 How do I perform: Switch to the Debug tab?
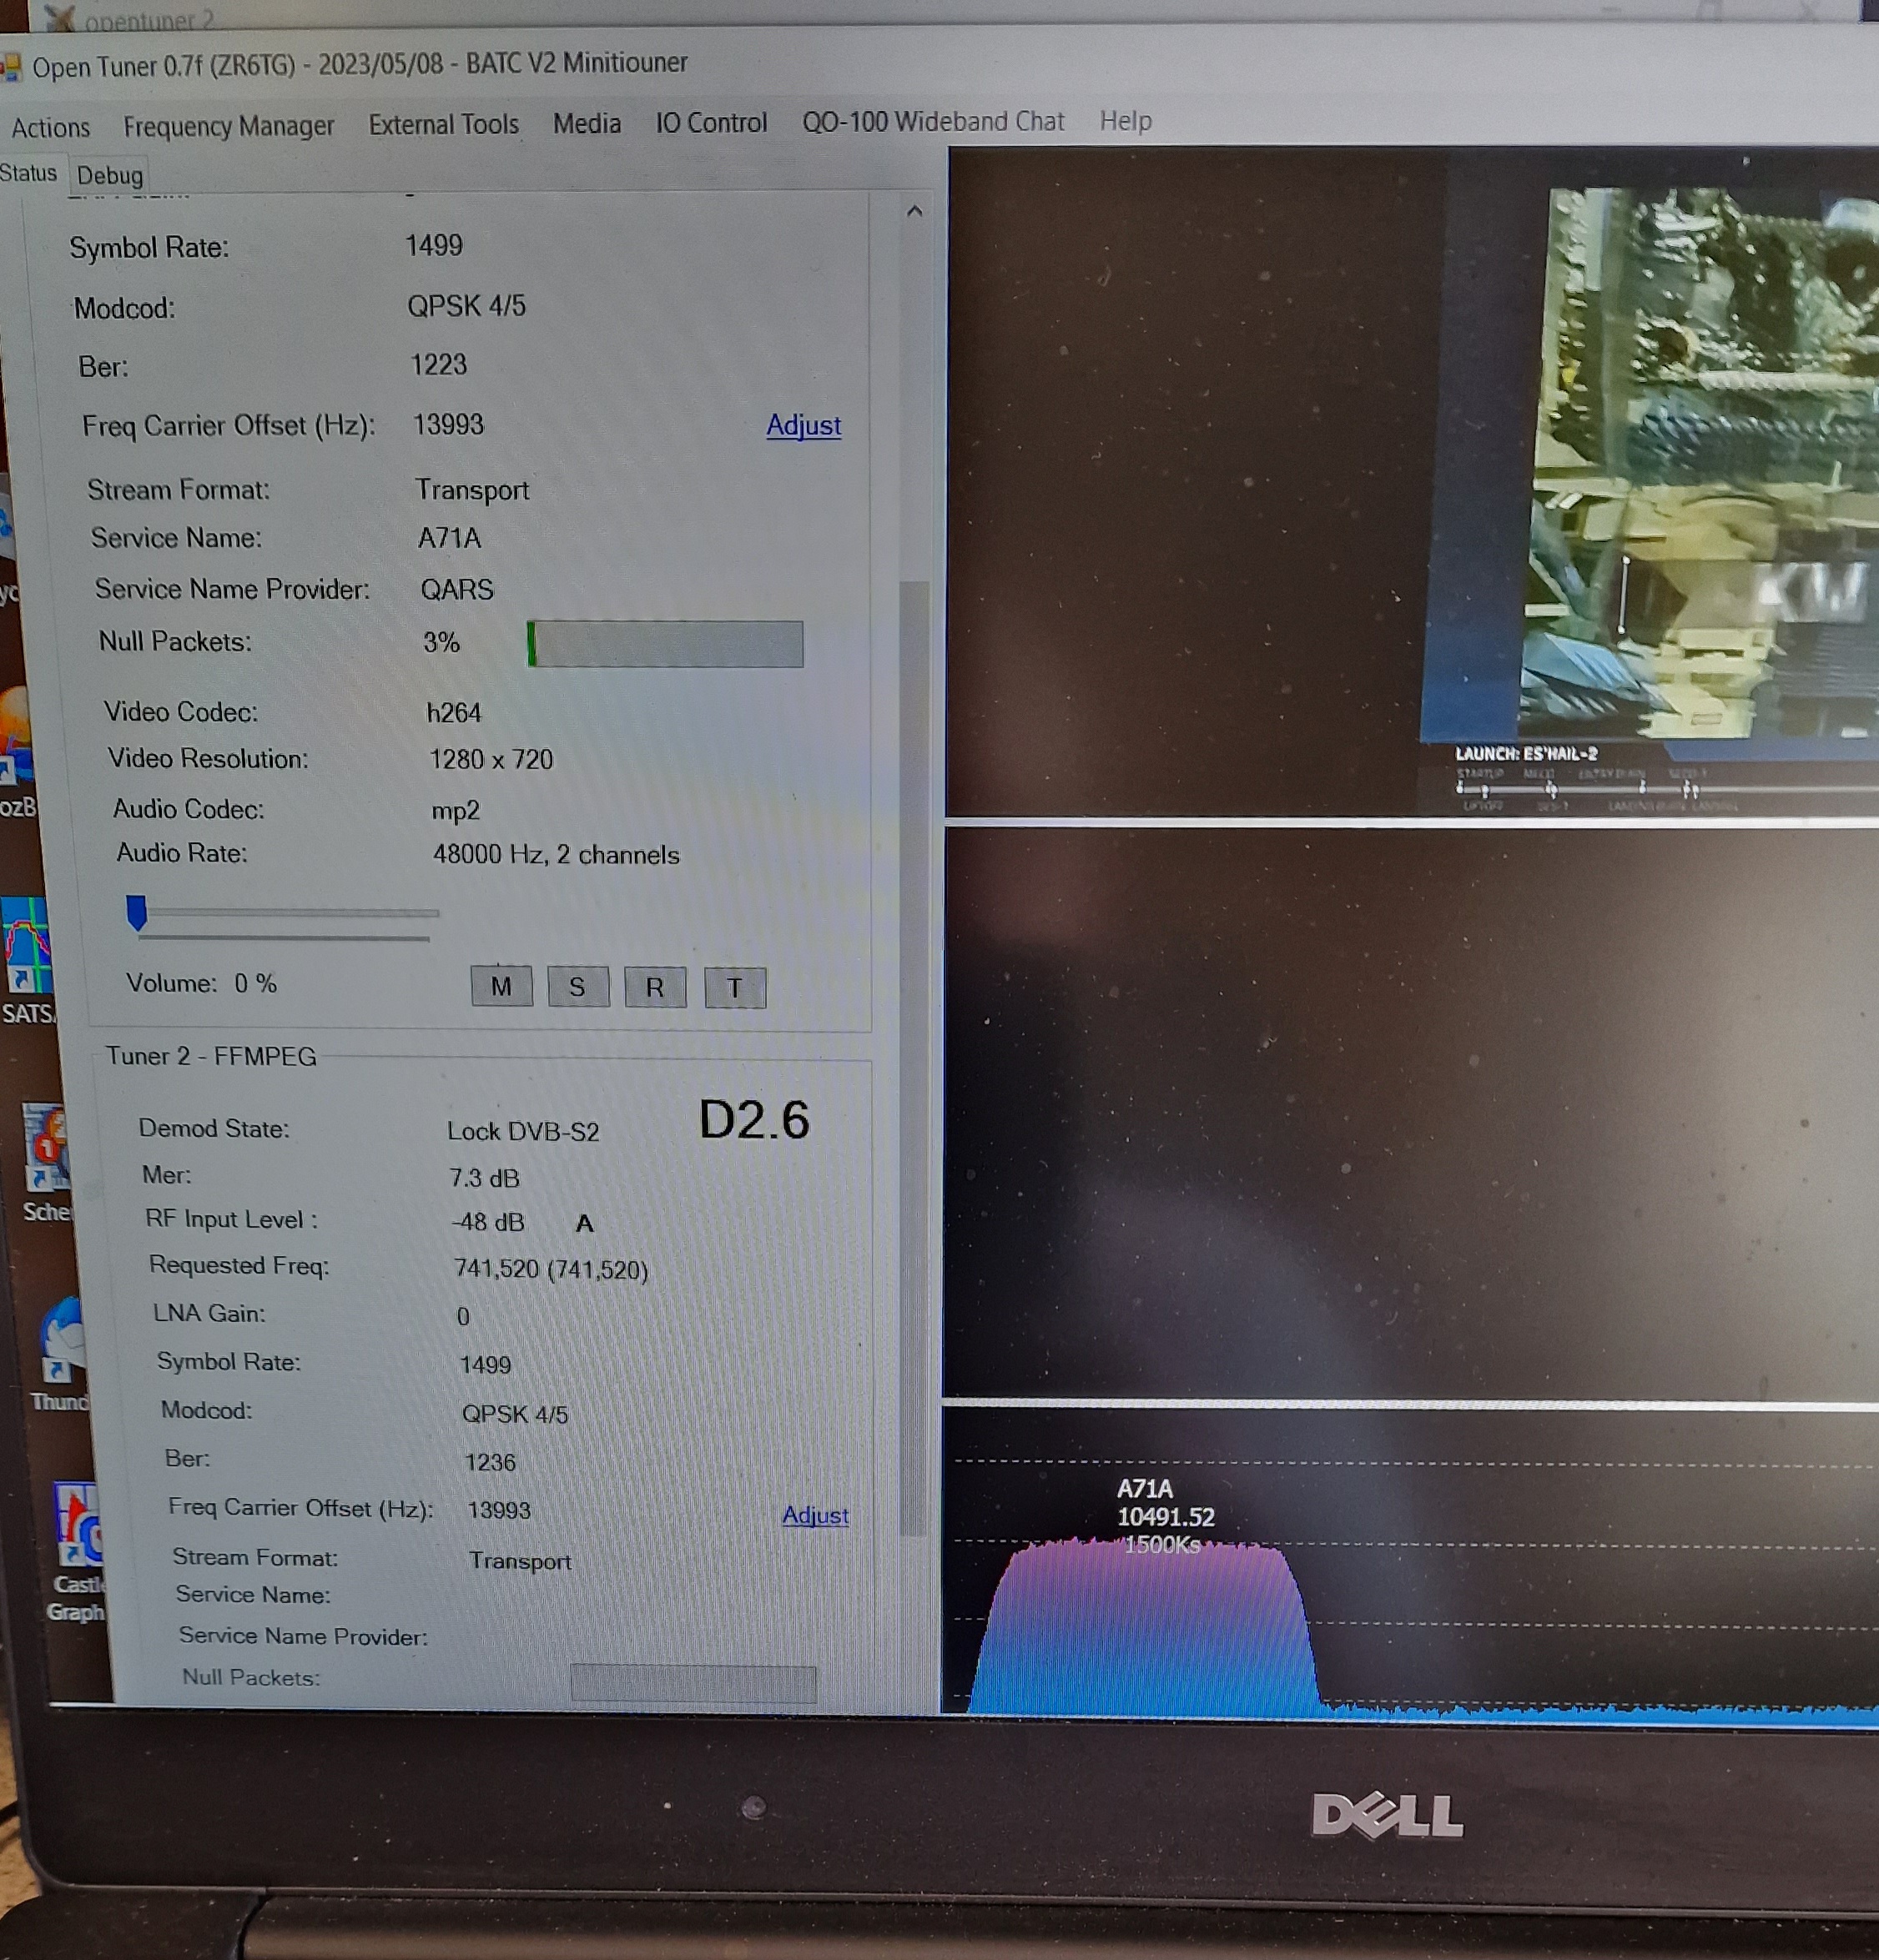click(x=109, y=175)
